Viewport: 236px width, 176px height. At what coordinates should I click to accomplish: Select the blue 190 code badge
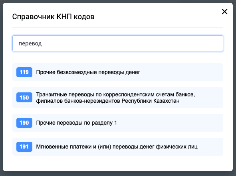pyautogui.click(x=24, y=123)
